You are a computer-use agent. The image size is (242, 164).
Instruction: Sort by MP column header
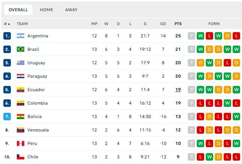94,24
